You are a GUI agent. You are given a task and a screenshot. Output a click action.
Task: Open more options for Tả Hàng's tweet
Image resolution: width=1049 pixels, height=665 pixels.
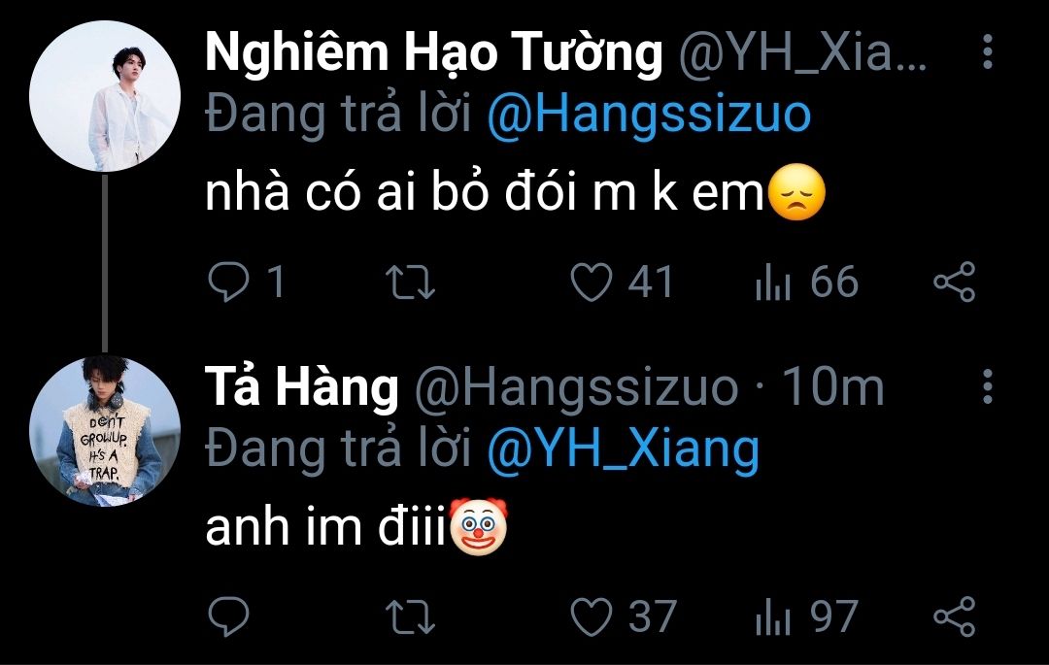[987, 386]
